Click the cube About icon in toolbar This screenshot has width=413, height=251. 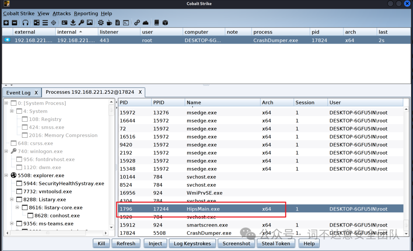point(165,23)
